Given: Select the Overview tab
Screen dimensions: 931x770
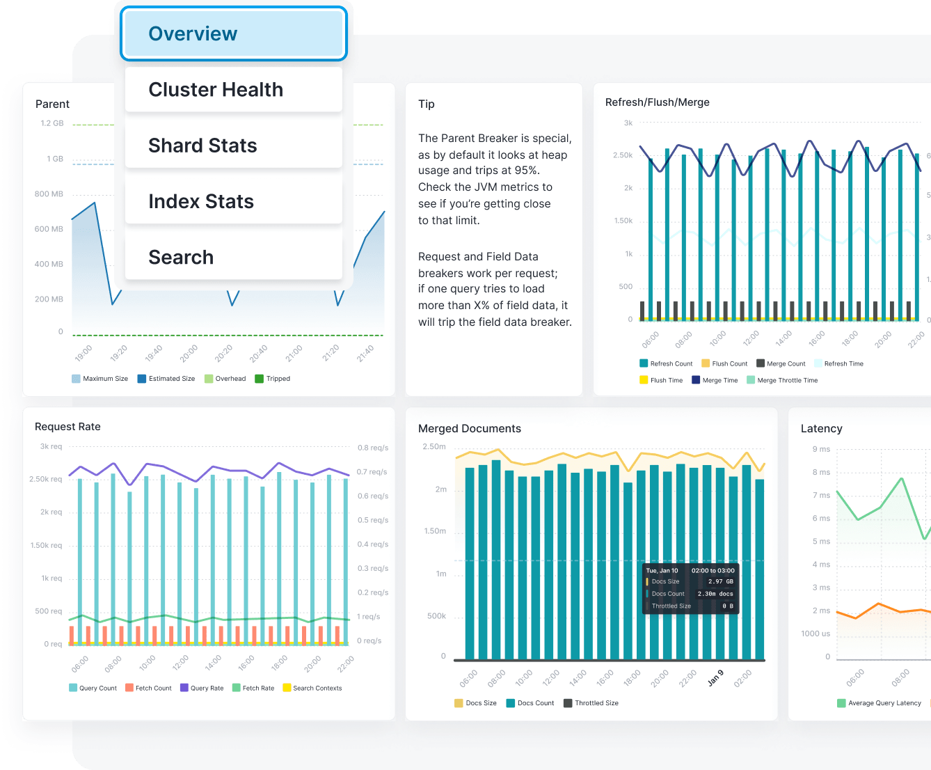Looking at the screenshot, I should (233, 33).
